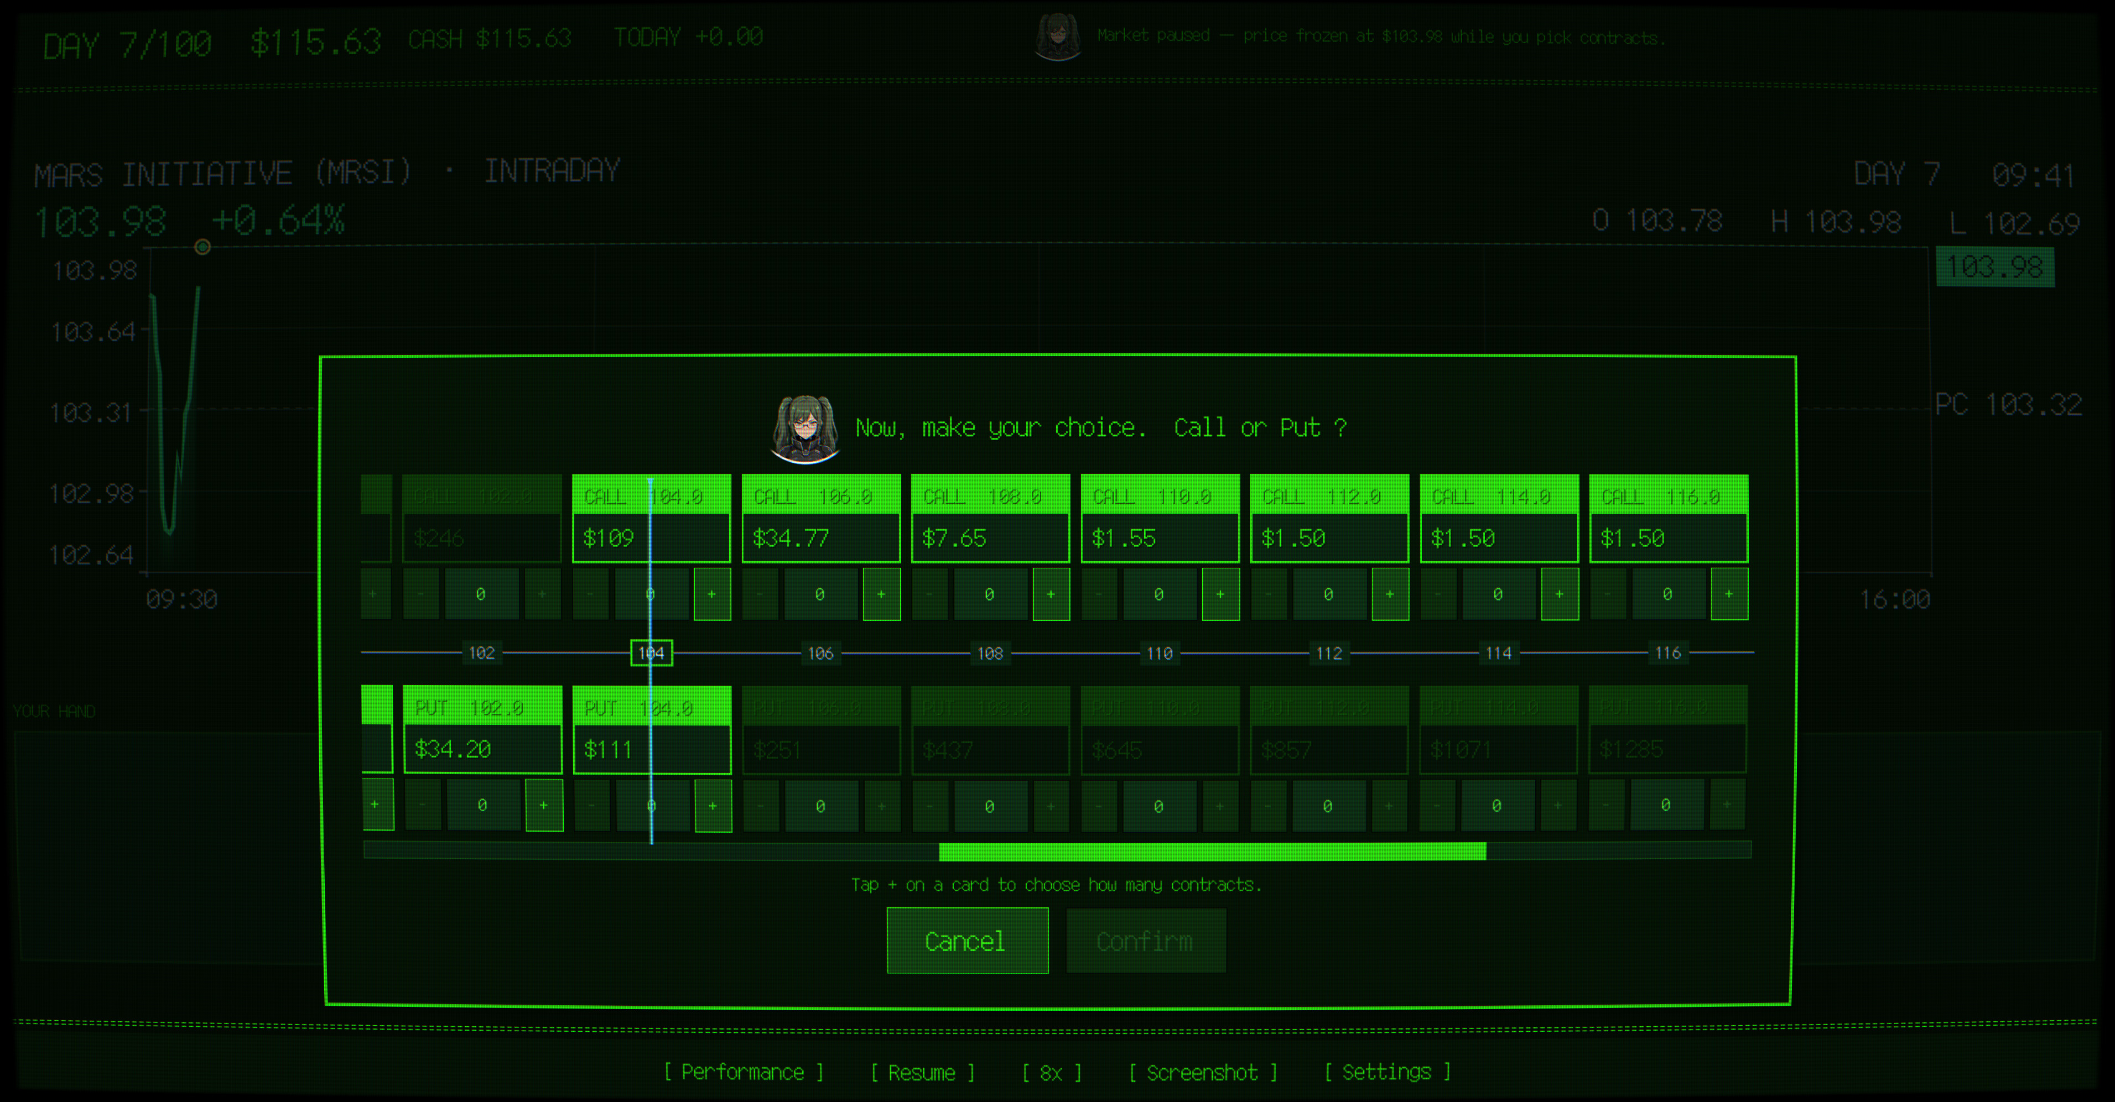The width and height of the screenshot is (2115, 1102).
Task: Select the PUT 102.0 card priced $34.20
Action: 483,729
